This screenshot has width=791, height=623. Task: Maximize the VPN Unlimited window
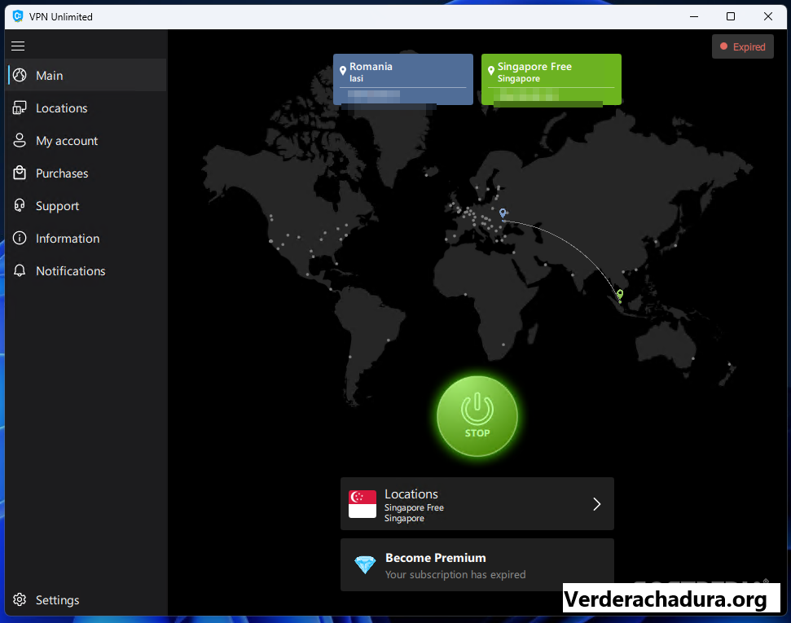731,16
